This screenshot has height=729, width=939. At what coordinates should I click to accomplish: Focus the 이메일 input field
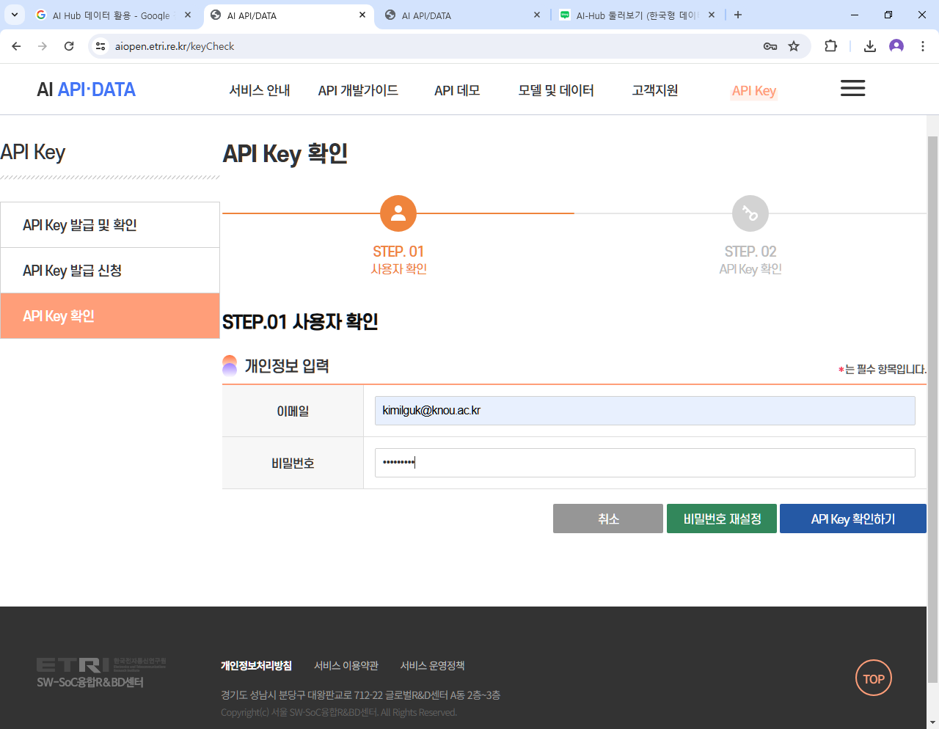pyautogui.click(x=645, y=411)
